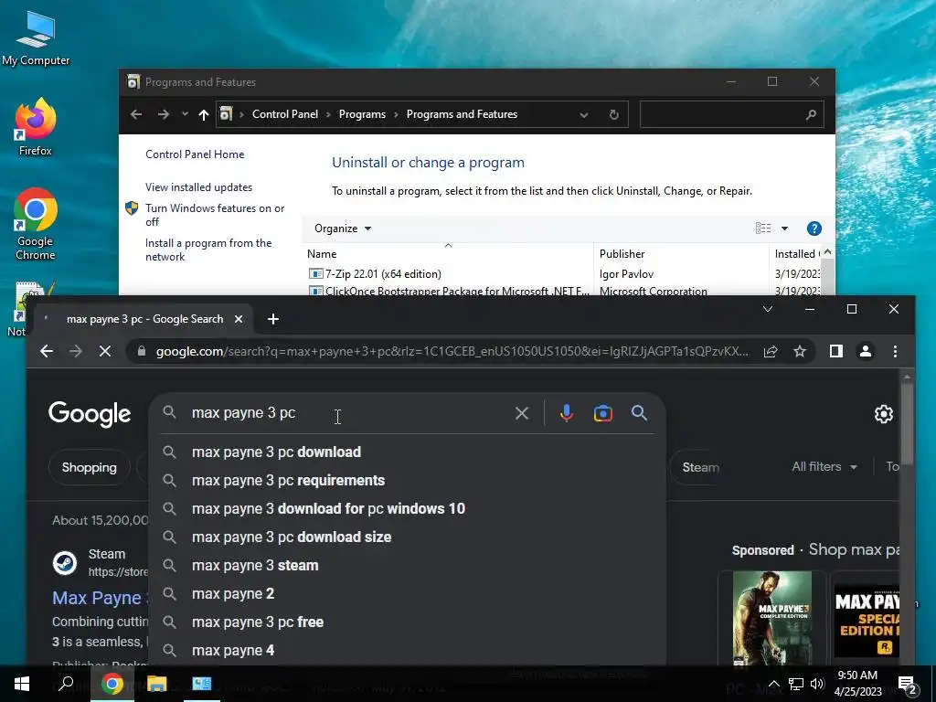Go back in Chrome
The height and width of the screenshot is (702, 936).
click(x=47, y=351)
